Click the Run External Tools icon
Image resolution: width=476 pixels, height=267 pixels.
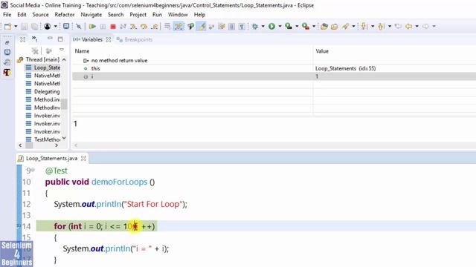tap(306, 27)
